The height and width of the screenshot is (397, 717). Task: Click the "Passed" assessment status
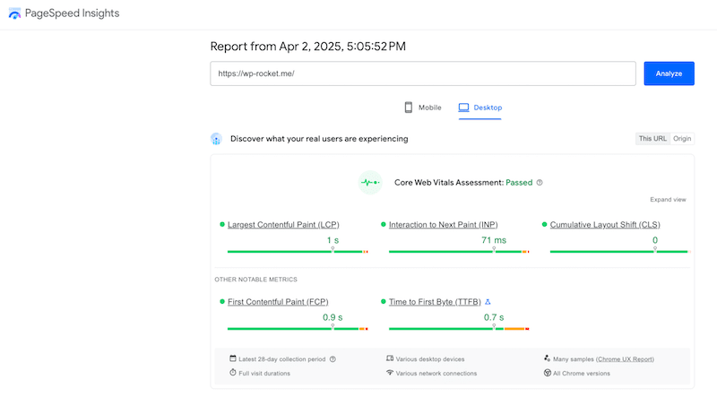tap(519, 183)
